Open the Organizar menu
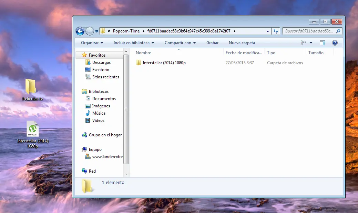 [x=92, y=43]
